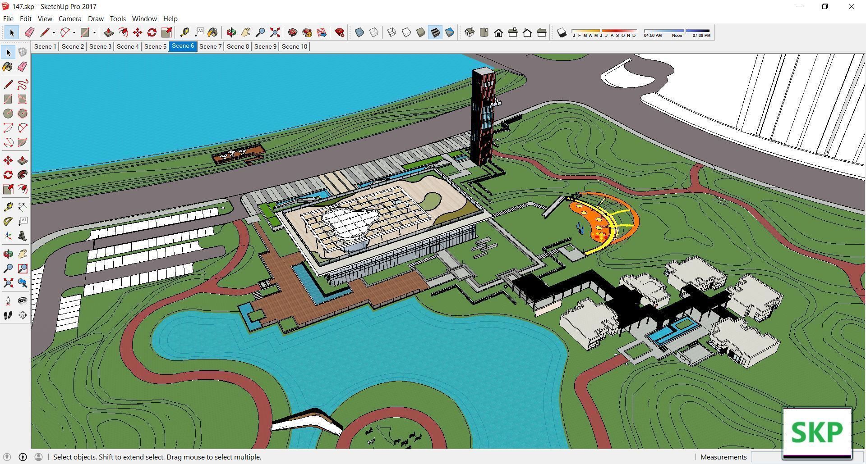This screenshot has width=866, height=464.
Task: Open the File menu
Action: (8, 18)
